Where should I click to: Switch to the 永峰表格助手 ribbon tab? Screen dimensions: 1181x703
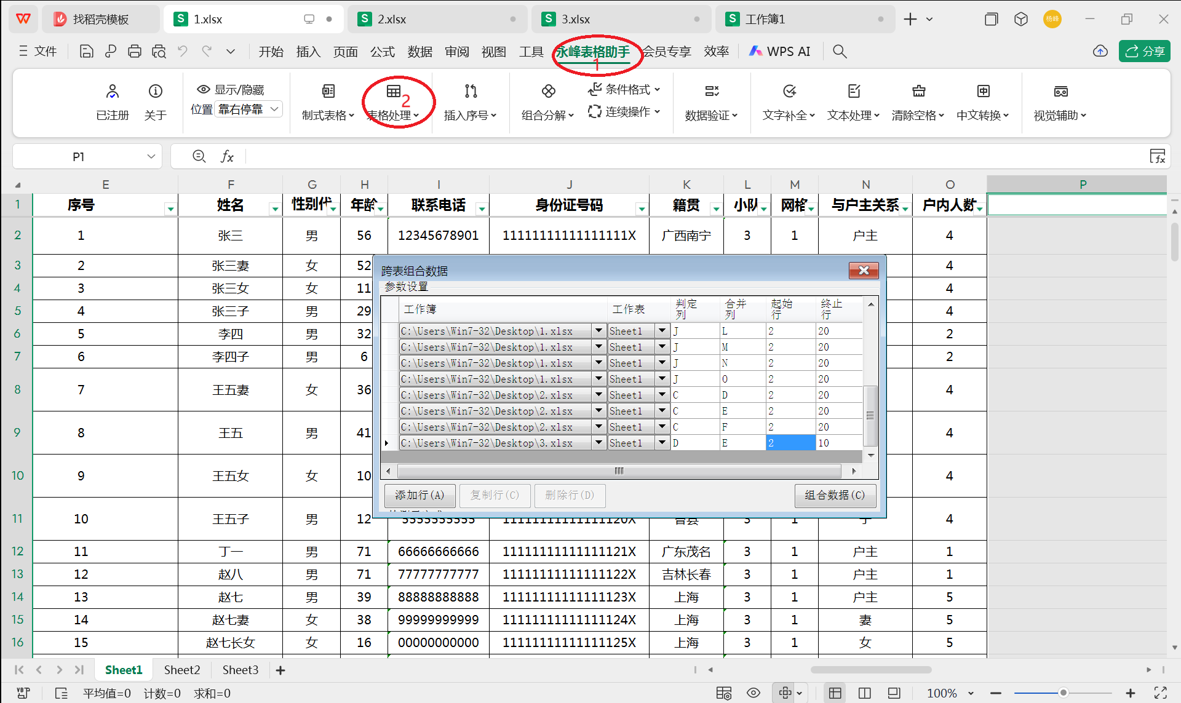coord(594,52)
